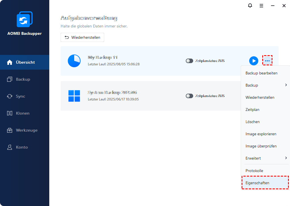
Task: Open the Konto account page
Action: [22, 147]
